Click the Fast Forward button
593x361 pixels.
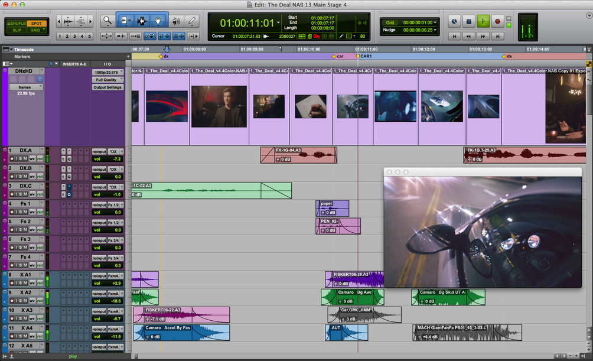(483, 36)
